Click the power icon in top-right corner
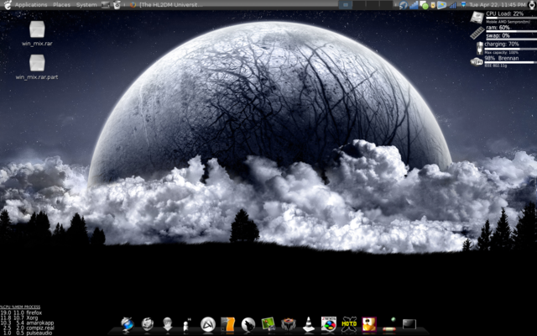This screenshot has width=537, height=336. tap(529, 5)
